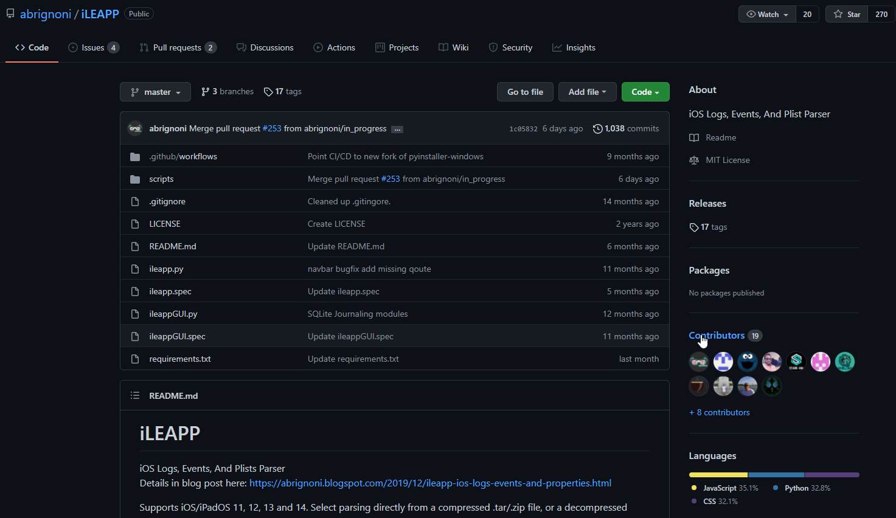Click the file icon for LICENSE
Viewport: 896px width, 518px height.
coord(135,224)
